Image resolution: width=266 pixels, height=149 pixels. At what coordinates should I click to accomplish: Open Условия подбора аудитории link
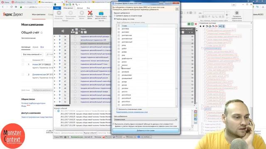33,103
